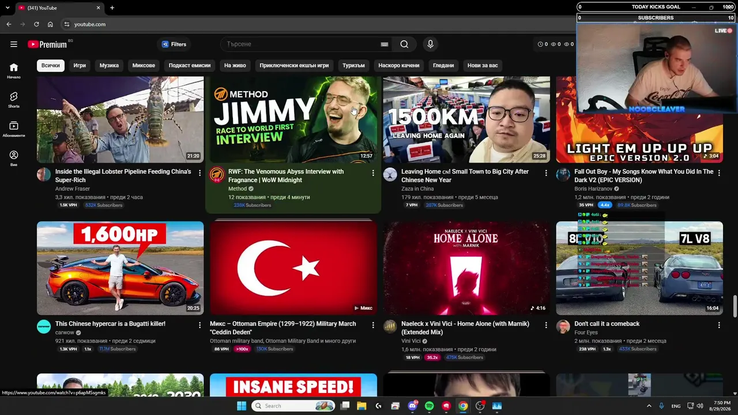Open 'RWF: The Venomous Abyss Interview' title
Screen dimensions: 738x415
click(x=286, y=176)
